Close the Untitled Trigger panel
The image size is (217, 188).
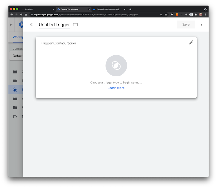click(x=31, y=25)
